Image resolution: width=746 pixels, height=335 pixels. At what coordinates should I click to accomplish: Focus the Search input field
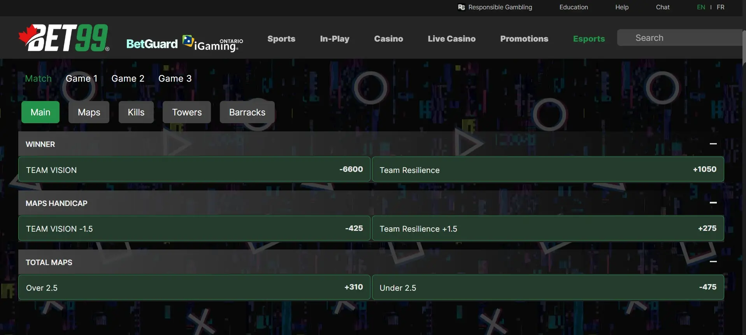679,38
